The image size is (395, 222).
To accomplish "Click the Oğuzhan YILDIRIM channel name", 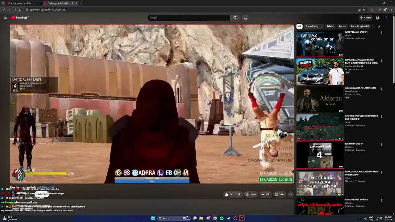I will (x=353, y=66).
